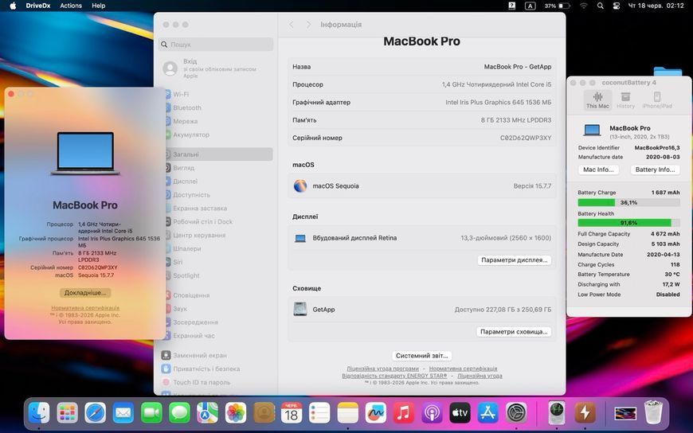693x433 pixels.
Task: Select Сповіщення in Settings sidebar
Action: [x=191, y=295]
